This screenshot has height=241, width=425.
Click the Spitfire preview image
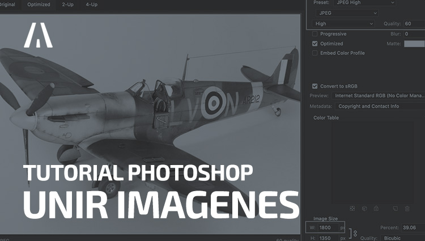pos(150,124)
